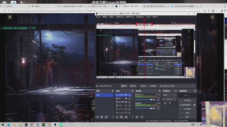Toggle lock on the top selected source
This screenshot has height=127, width=227.
(129, 95)
